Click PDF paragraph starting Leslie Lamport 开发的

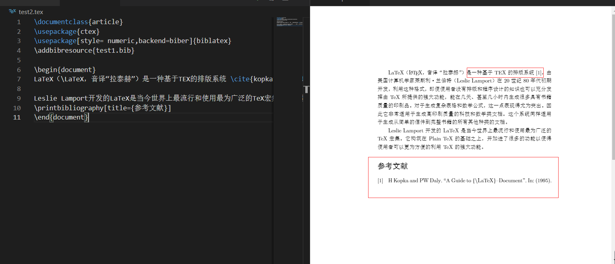click(x=464, y=139)
